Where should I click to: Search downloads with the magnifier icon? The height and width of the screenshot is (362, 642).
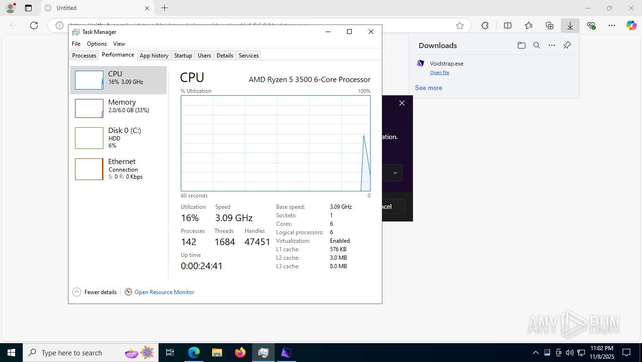[536, 45]
